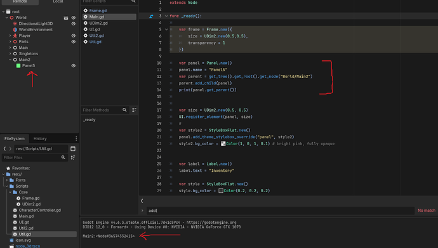Open Frame.gd in the script list
The height and width of the screenshot is (248, 438).
pos(98,11)
